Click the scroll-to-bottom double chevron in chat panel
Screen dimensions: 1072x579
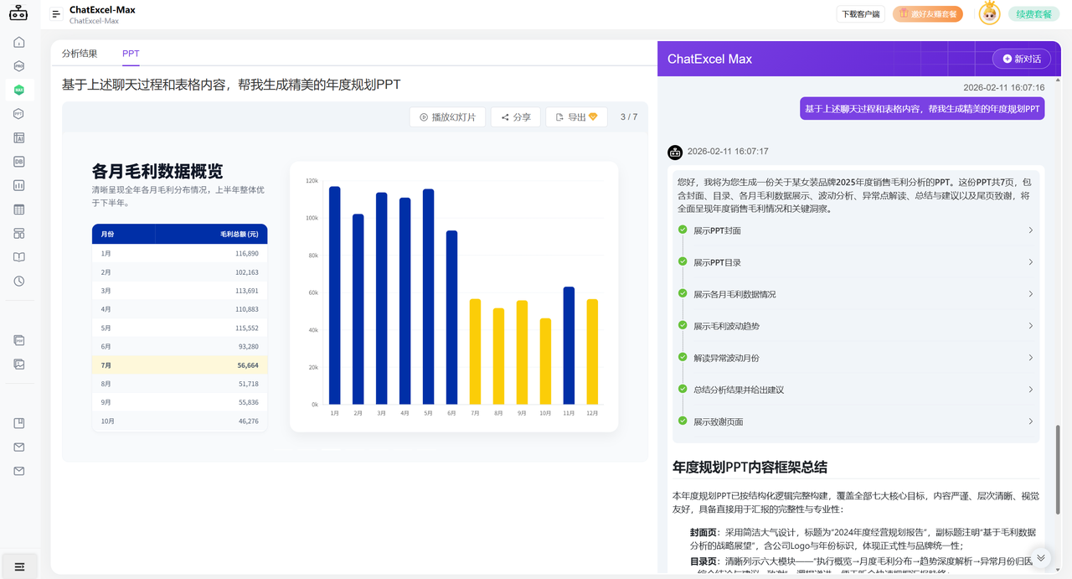coord(1040,556)
